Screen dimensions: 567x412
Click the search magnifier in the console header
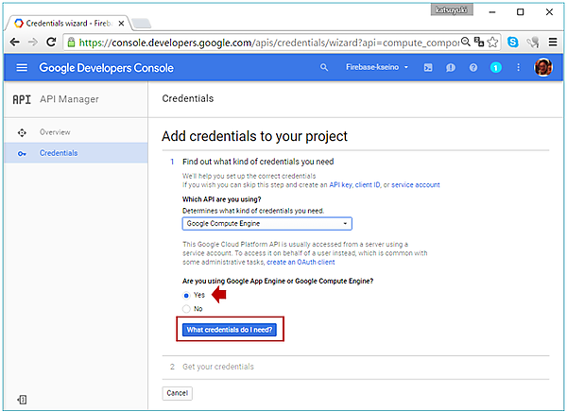coord(324,68)
